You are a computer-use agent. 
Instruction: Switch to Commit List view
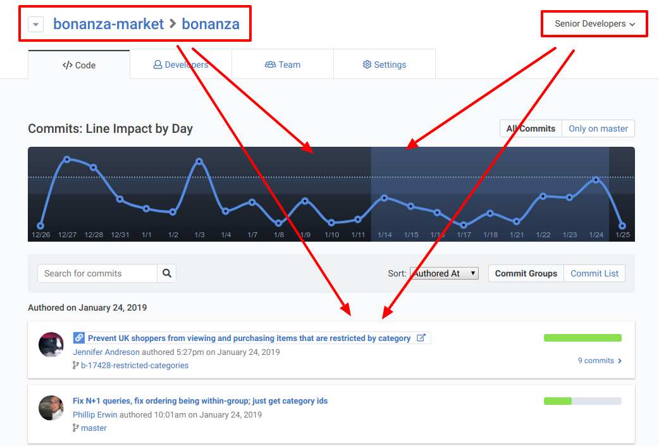pyautogui.click(x=594, y=273)
